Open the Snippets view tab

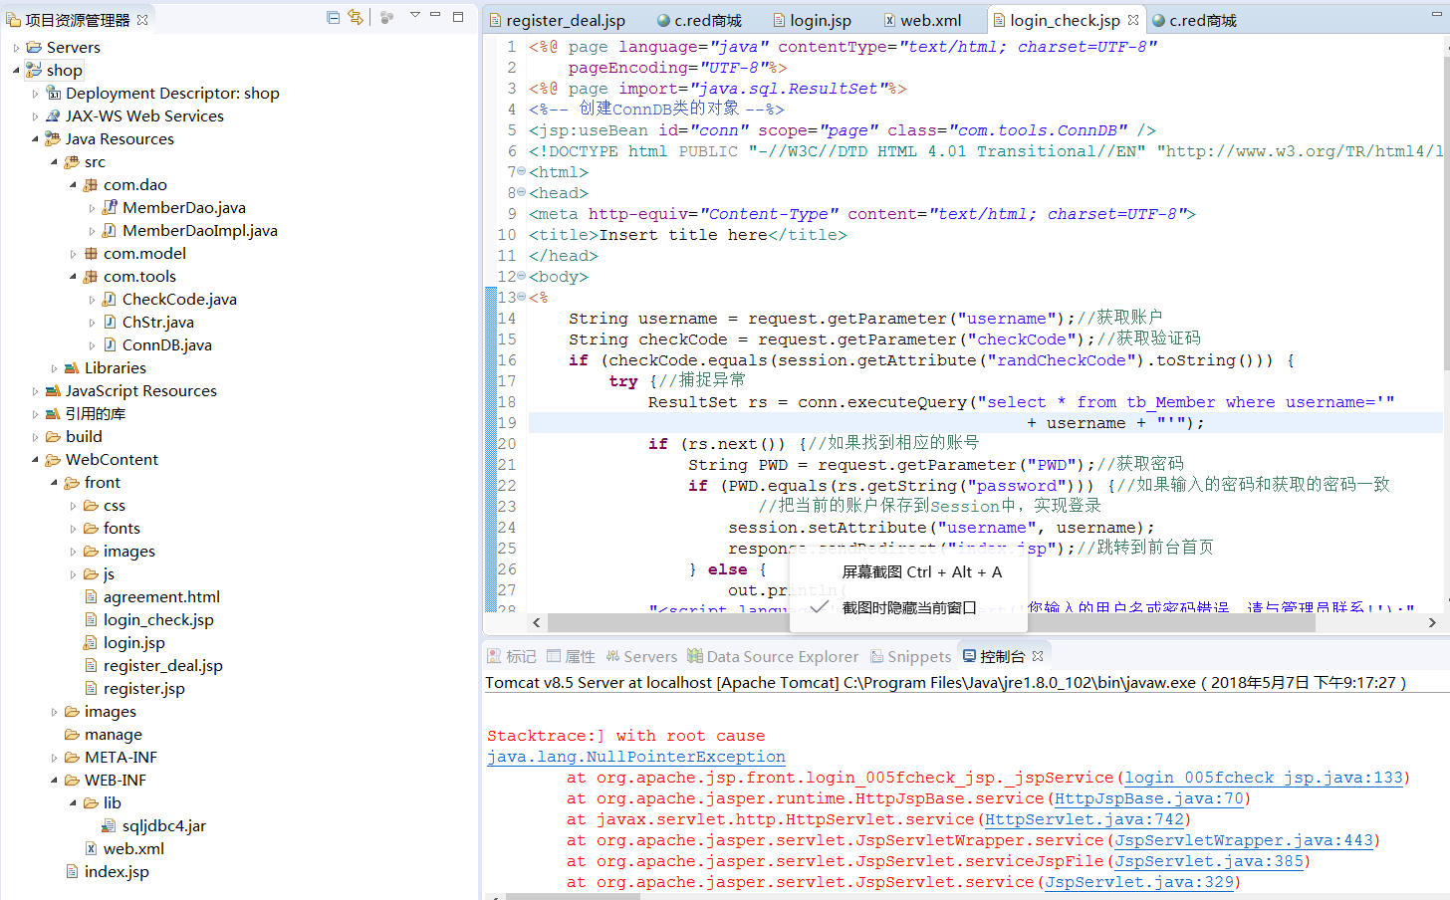click(911, 656)
